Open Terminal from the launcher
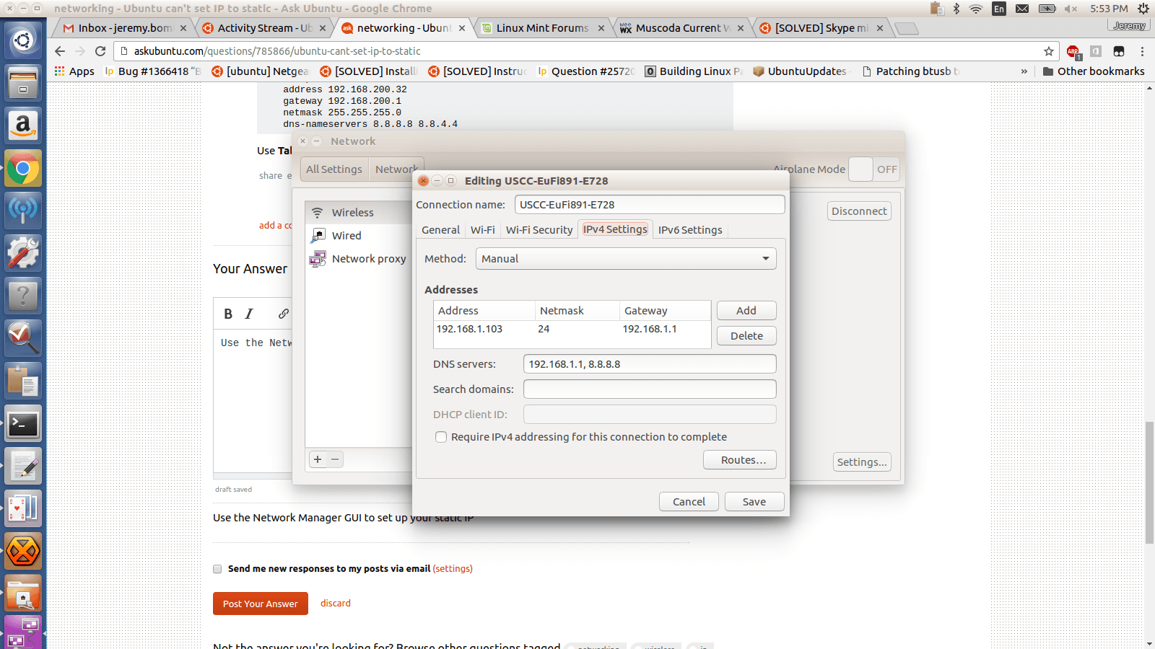 [23, 425]
